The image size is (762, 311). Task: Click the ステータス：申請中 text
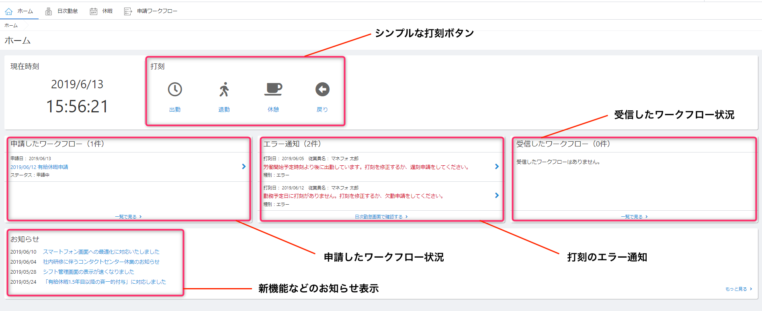[30, 175]
